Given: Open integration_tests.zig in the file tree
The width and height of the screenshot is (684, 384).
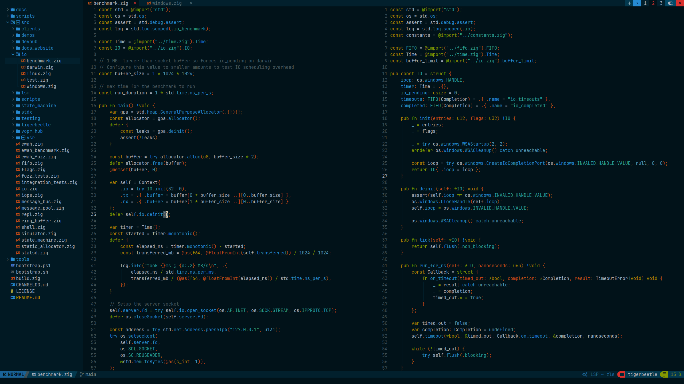Looking at the screenshot, I should click(x=49, y=182).
